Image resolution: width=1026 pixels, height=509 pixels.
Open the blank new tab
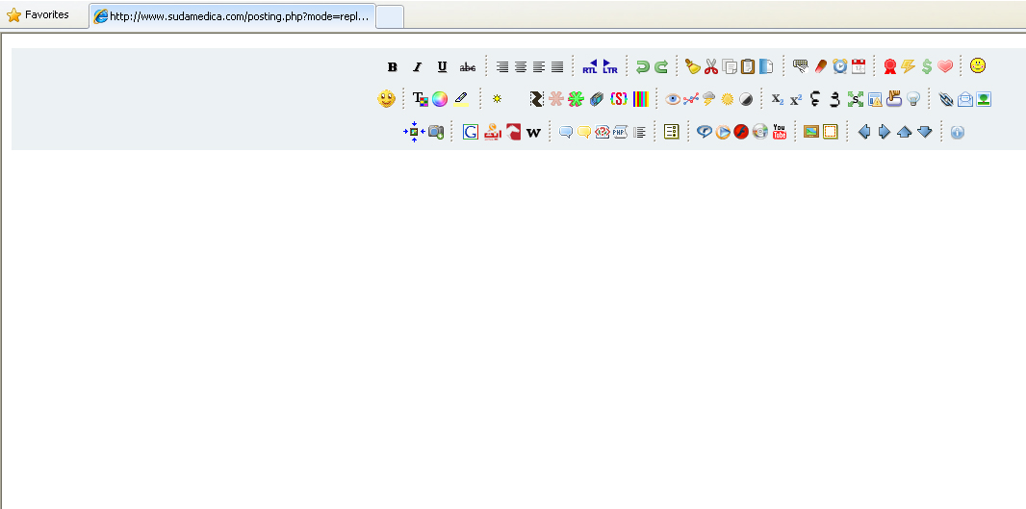[x=390, y=16]
